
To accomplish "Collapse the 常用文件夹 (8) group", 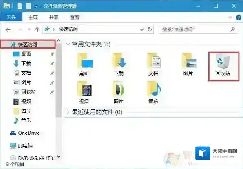I will coord(68,44).
